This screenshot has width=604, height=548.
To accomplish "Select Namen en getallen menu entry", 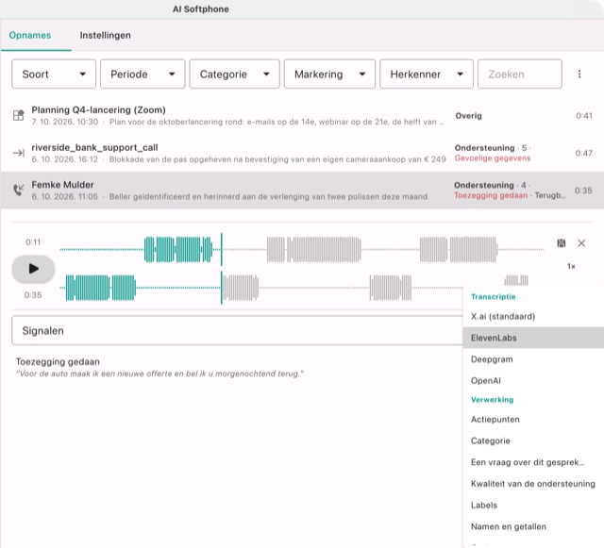I will pos(533,526).
